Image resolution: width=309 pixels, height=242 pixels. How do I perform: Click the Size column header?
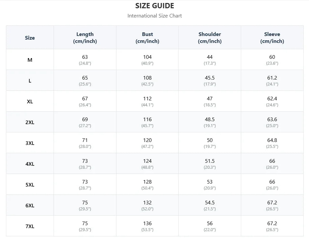tap(30, 38)
